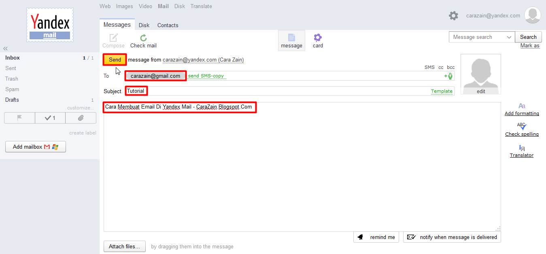Select the message type icon
The height and width of the screenshot is (254, 546).
pos(291,37)
